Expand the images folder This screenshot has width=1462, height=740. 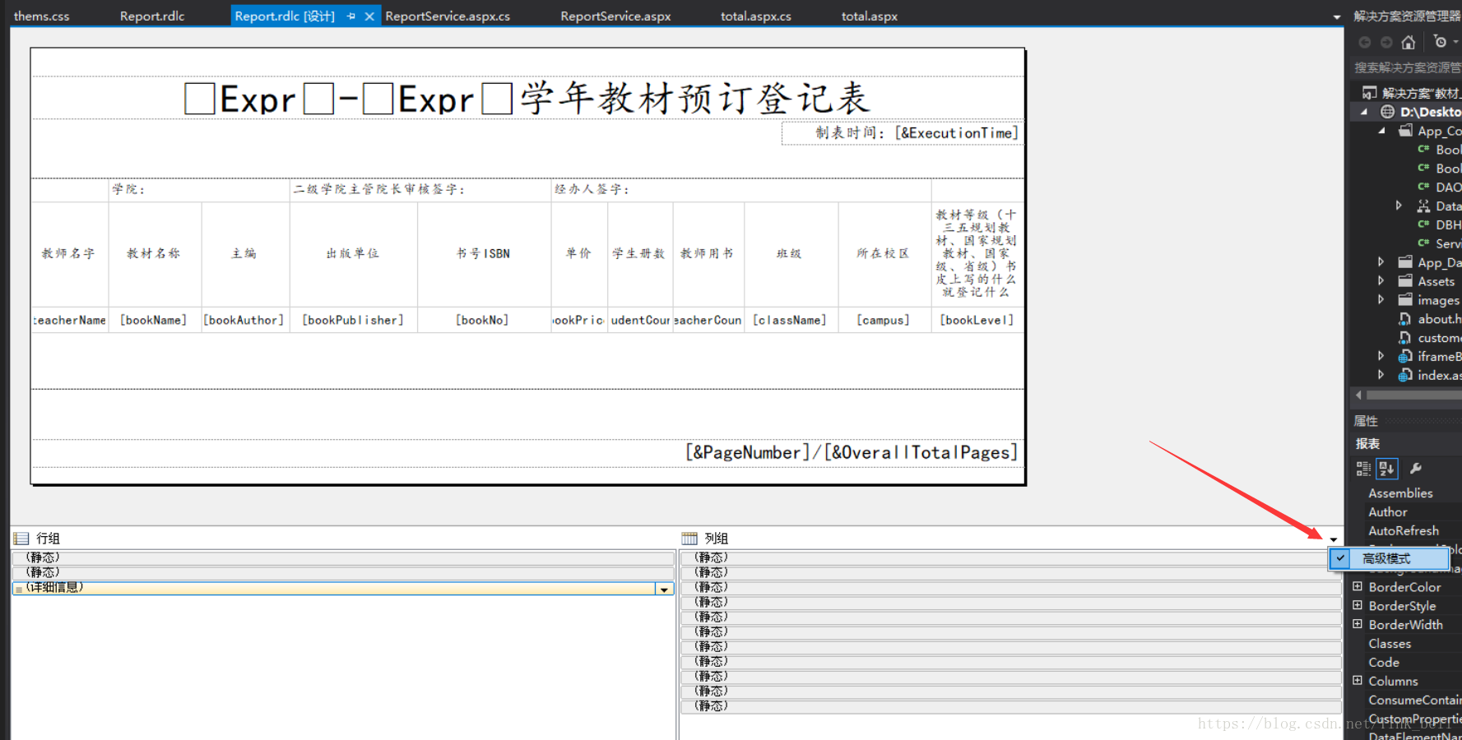(1381, 299)
